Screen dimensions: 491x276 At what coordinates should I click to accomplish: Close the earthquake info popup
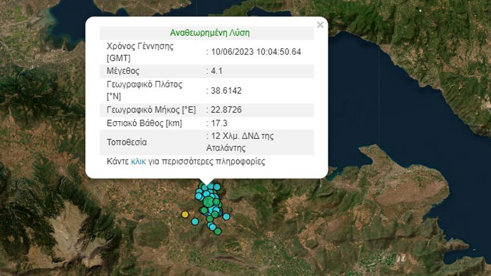click(x=319, y=25)
